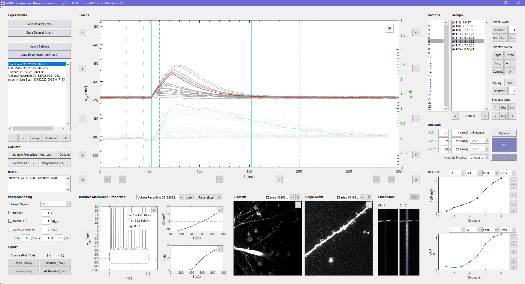The width and height of the screenshot is (525, 284).
Task: Click the Bsln start field showing 27
Action: (x=444, y=133)
